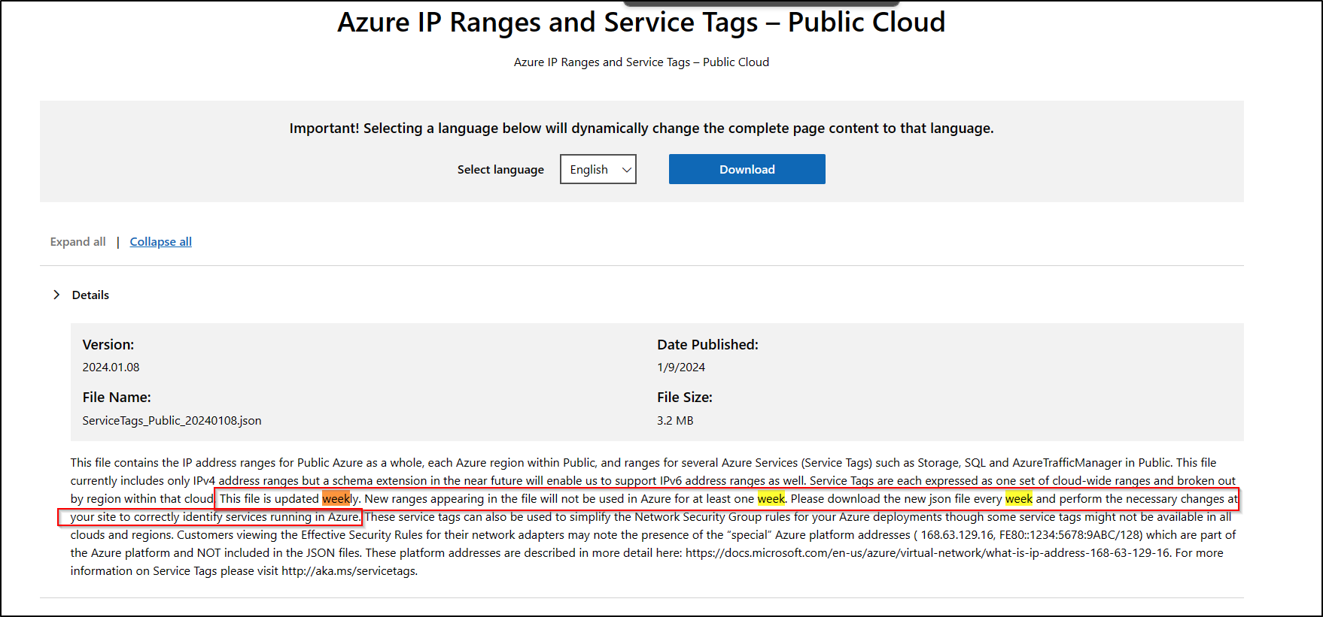Screen dimensions: 1323x617
Task: Click the Select language label
Action: [x=500, y=169]
